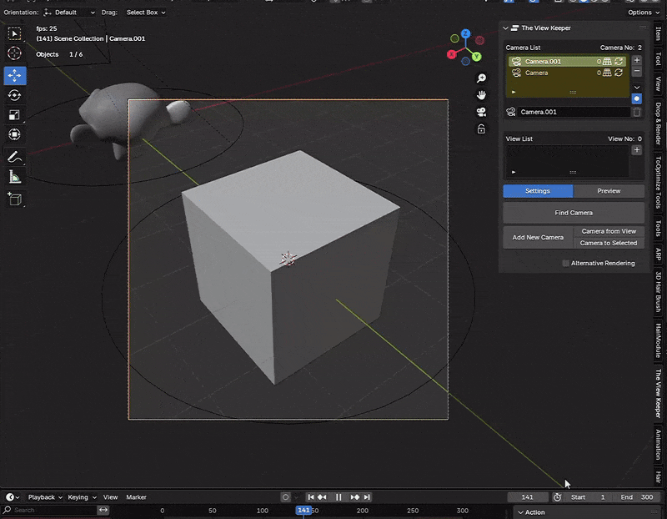Activate the Move tool
This screenshot has height=519, width=667.
[x=15, y=75]
